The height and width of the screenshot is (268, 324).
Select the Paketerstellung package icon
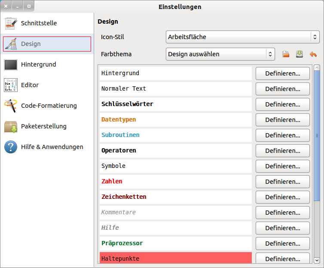click(x=11, y=126)
